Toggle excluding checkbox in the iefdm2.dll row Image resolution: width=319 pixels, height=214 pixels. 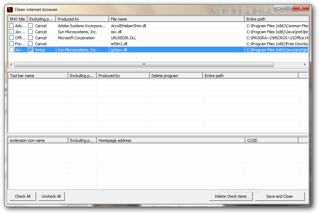30,44
